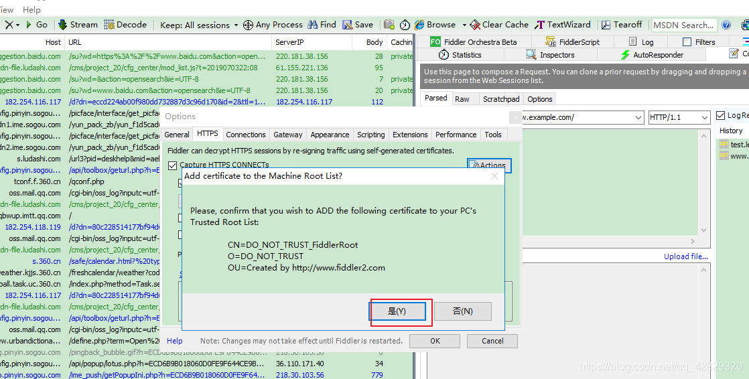Select the Parsed composer sub-tab
This screenshot has width=749, height=379.
pyautogui.click(x=435, y=98)
